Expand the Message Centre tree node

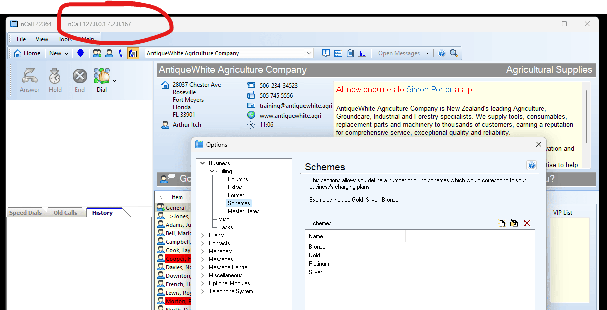click(x=203, y=267)
